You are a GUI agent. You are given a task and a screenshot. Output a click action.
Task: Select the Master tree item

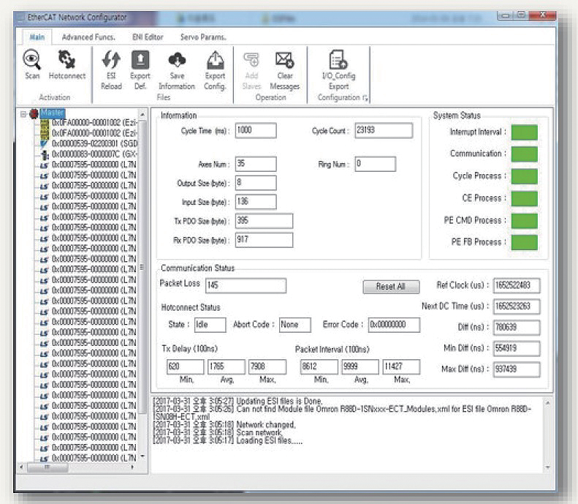[53, 113]
